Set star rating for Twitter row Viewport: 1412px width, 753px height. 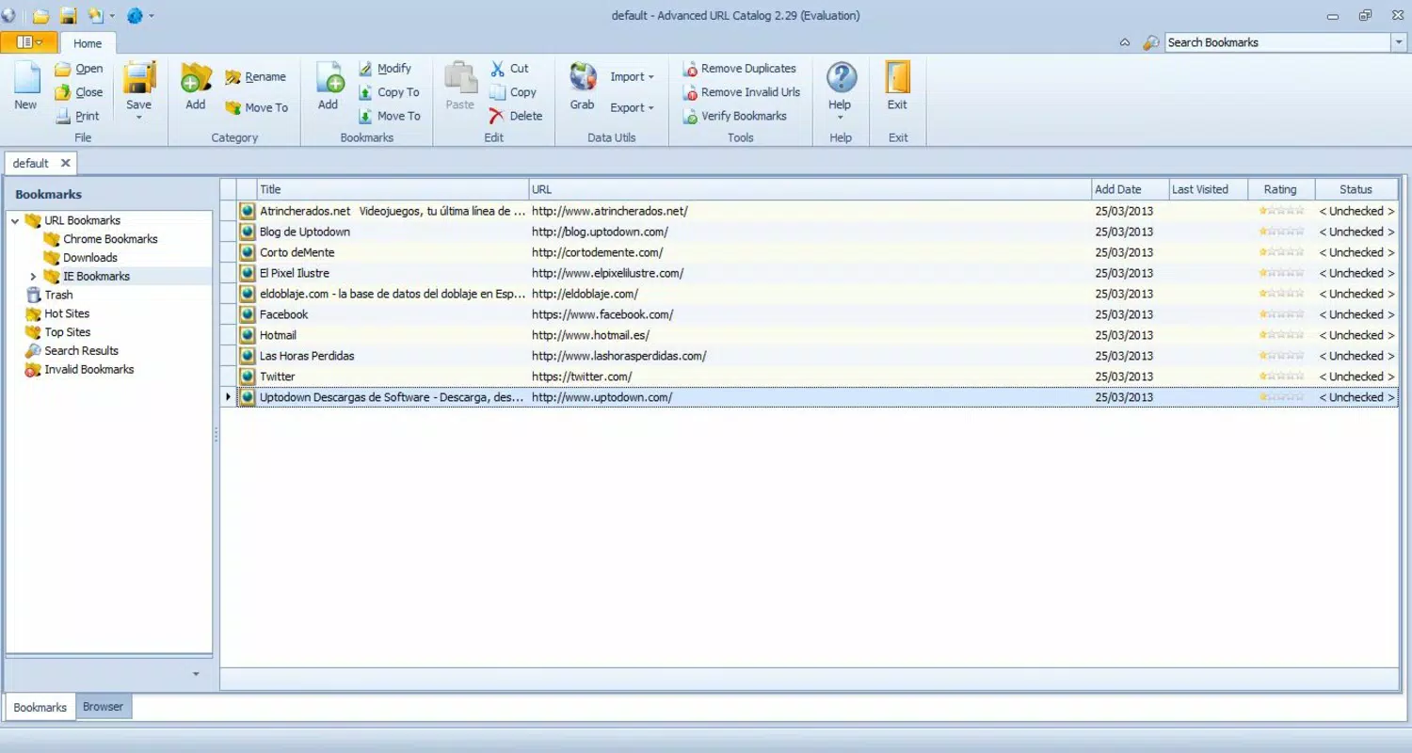(1281, 376)
